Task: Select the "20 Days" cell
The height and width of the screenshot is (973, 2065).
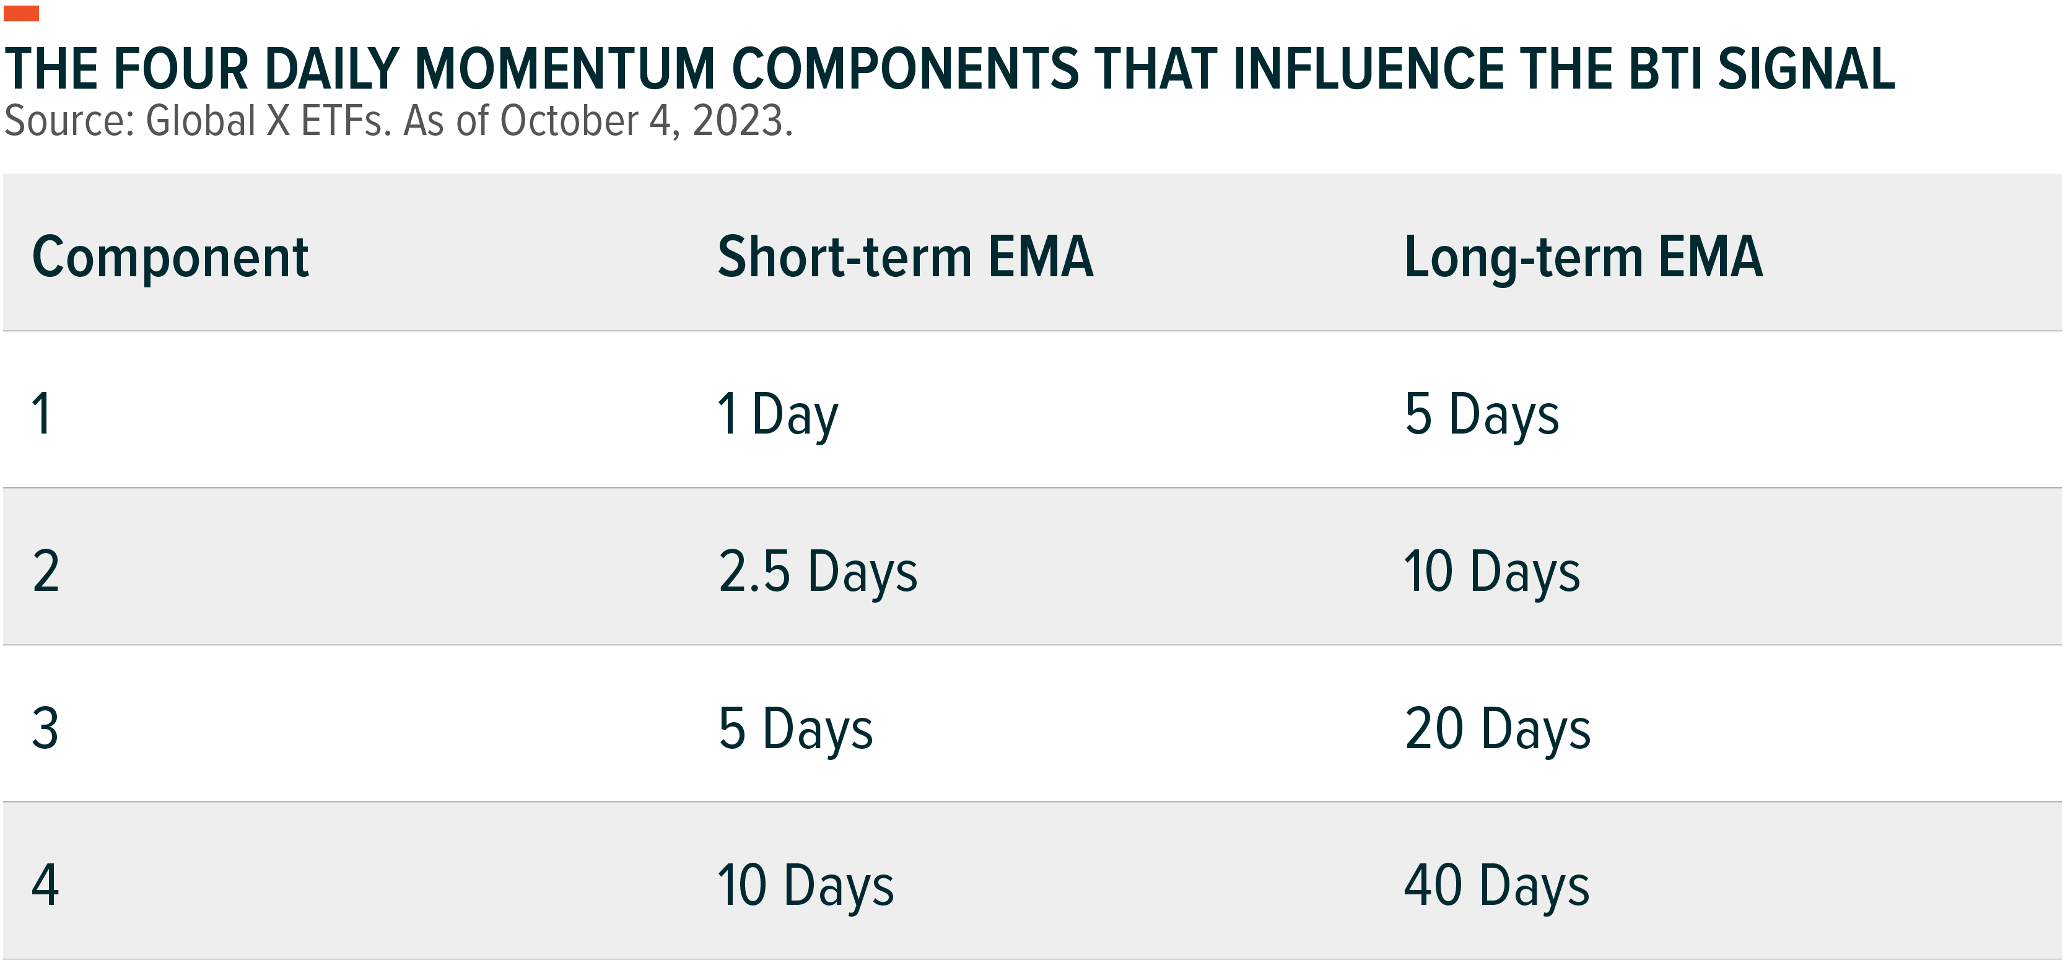Action: coord(1498,728)
